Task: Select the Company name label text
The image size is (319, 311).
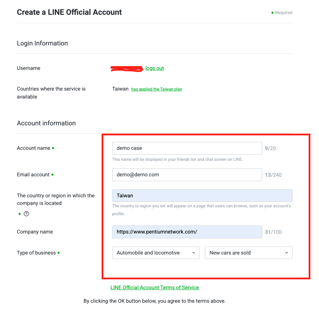Action: (35, 232)
